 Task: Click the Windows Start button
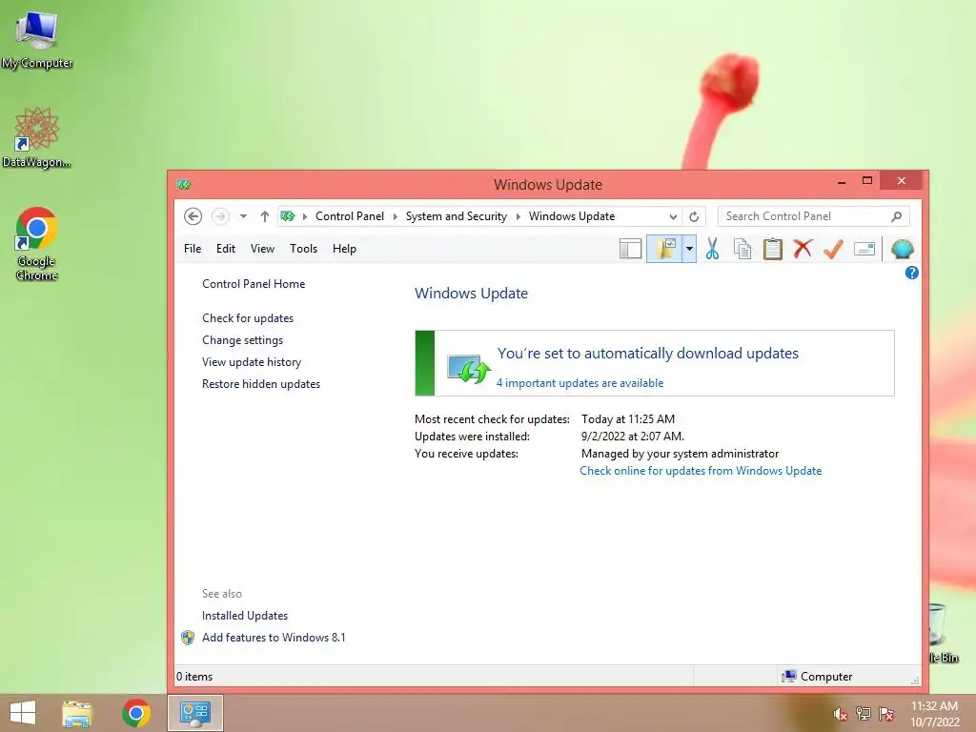point(23,713)
